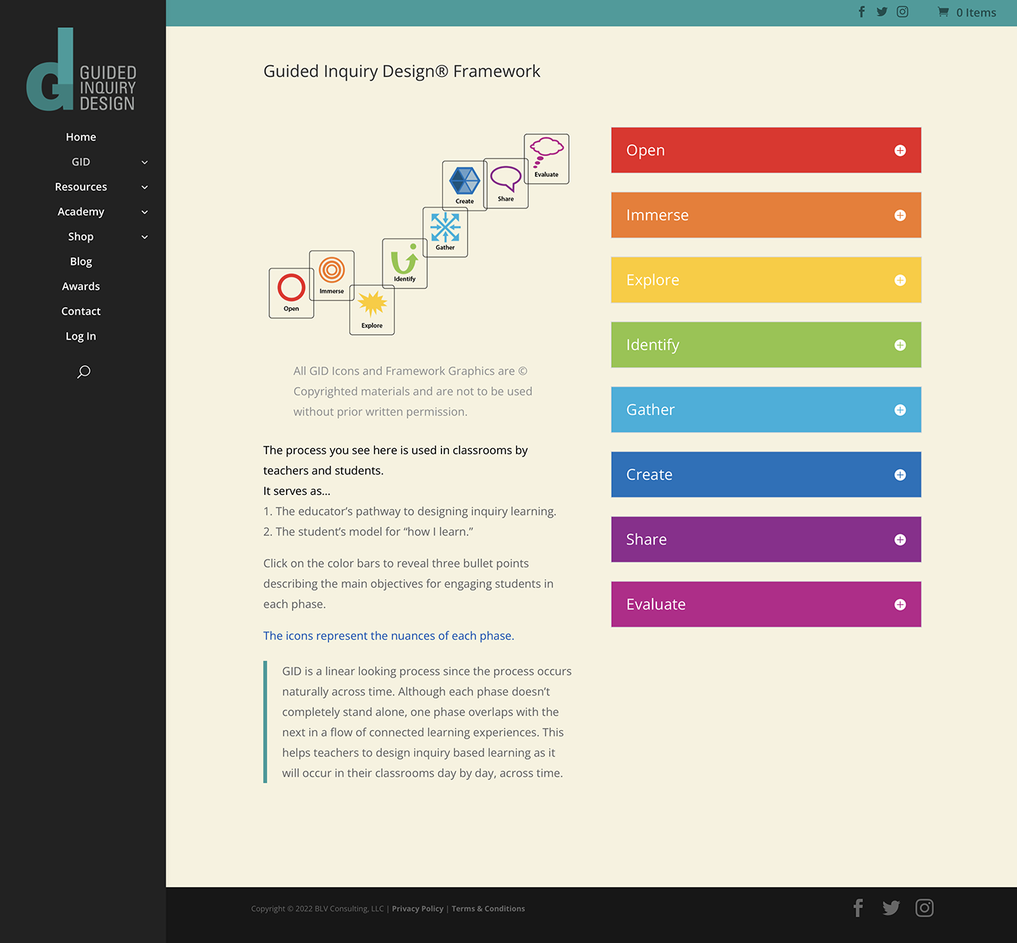1017x943 pixels.
Task: Open Twitter icon in top bar
Action: pyautogui.click(x=882, y=12)
